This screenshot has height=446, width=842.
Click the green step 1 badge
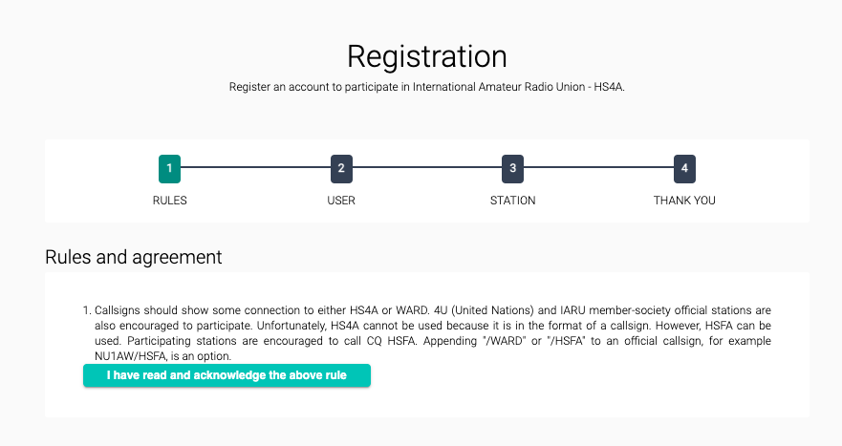pyautogui.click(x=170, y=168)
